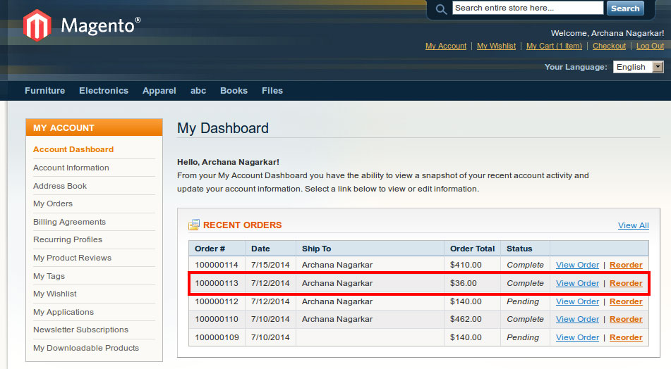This screenshot has height=369, width=671.
Task: Go to My Cart (1 item)
Action: [x=554, y=46]
